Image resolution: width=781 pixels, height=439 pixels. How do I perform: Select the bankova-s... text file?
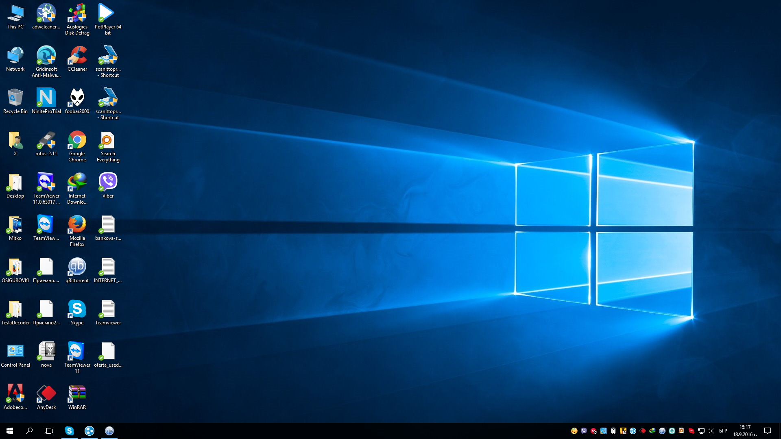point(108,228)
